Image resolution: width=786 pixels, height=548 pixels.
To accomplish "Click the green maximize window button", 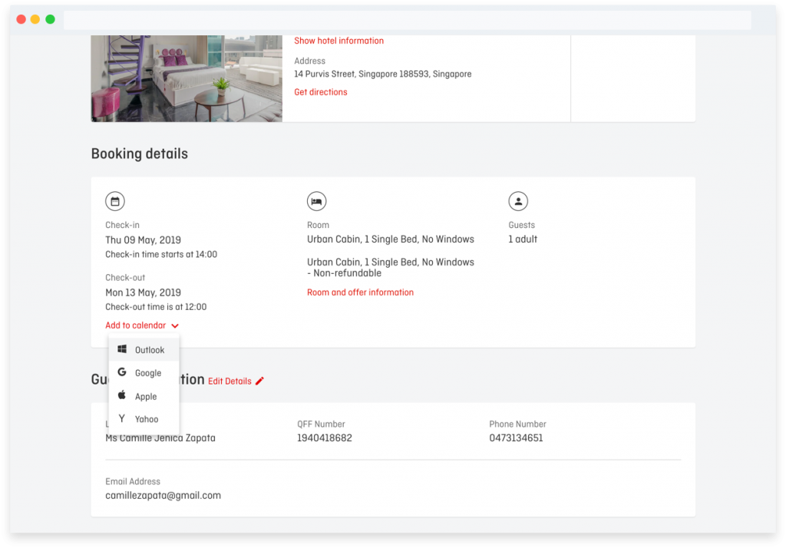I will pos(50,19).
